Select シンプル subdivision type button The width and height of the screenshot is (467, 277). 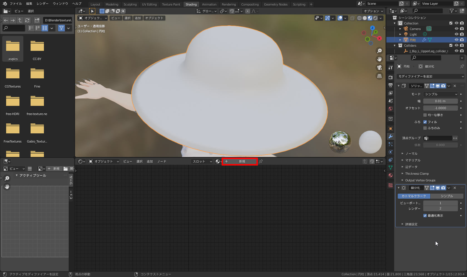447,196
